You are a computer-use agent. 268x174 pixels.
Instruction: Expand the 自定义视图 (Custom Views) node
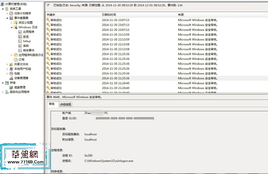tap(12, 23)
